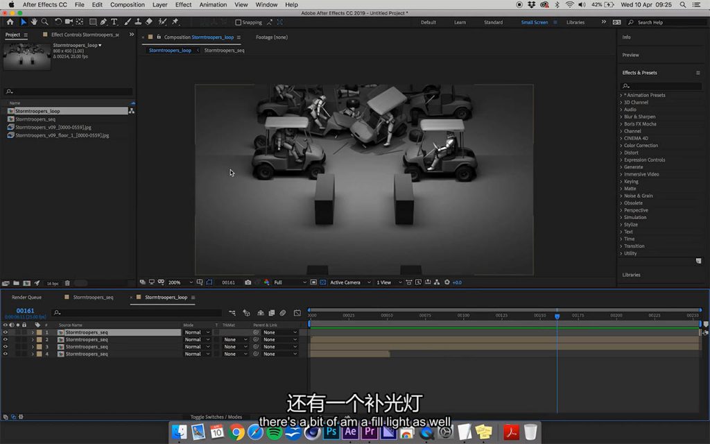The image size is (710, 444).
Task: Open Premiere Pro from the Dock
Action: 370,432
